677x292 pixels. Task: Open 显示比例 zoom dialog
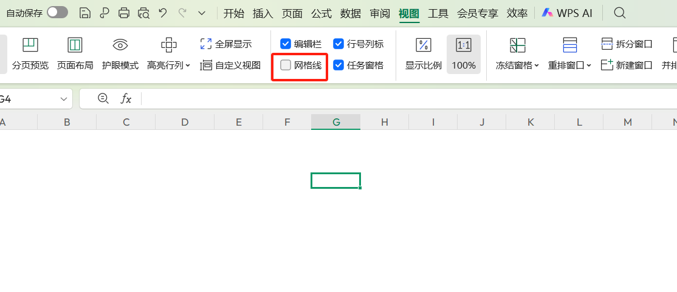click(x=423, y=53)
